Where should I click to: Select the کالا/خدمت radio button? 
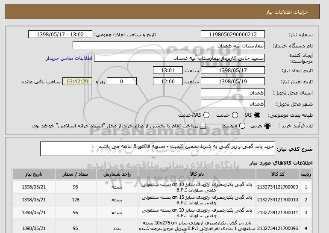[x=206, y=115]
